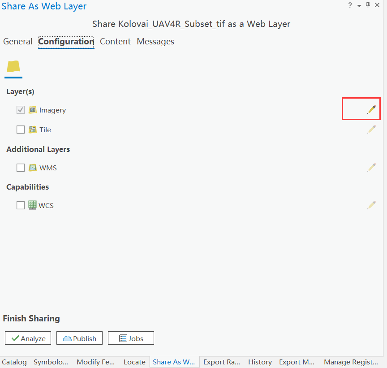Uncheck the Imagery layer checkbox

(x=20, y=110)
